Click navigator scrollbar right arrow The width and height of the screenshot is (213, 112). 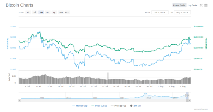(x=190, y=101)
